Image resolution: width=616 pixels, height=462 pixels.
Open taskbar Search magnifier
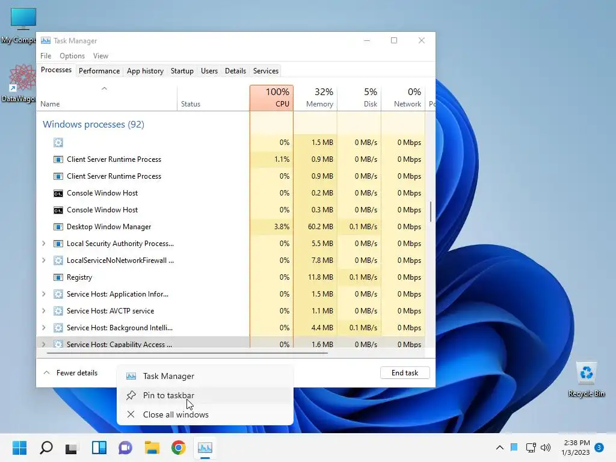click(46, 448)
